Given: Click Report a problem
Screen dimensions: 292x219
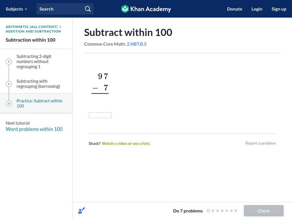Looking at the screenshot, I should (x=260, y=143).
